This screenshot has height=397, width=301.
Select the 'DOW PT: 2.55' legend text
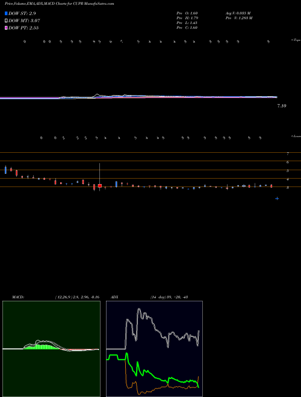point(23,28)
